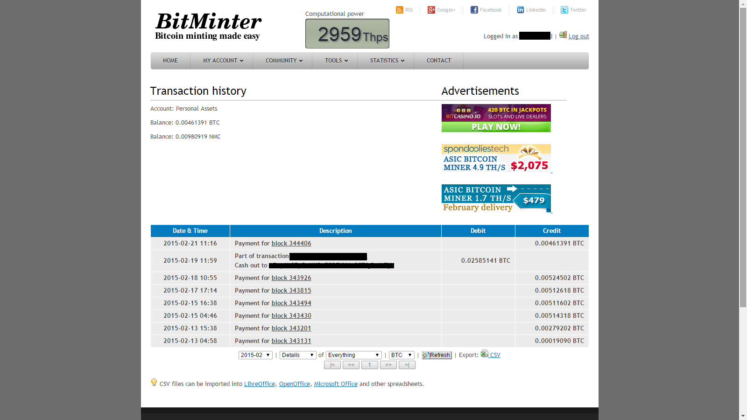Open the 2015-02 month dropdown
Image resolution: width=747 pixels, height=420 pixels.
(255, 355)
